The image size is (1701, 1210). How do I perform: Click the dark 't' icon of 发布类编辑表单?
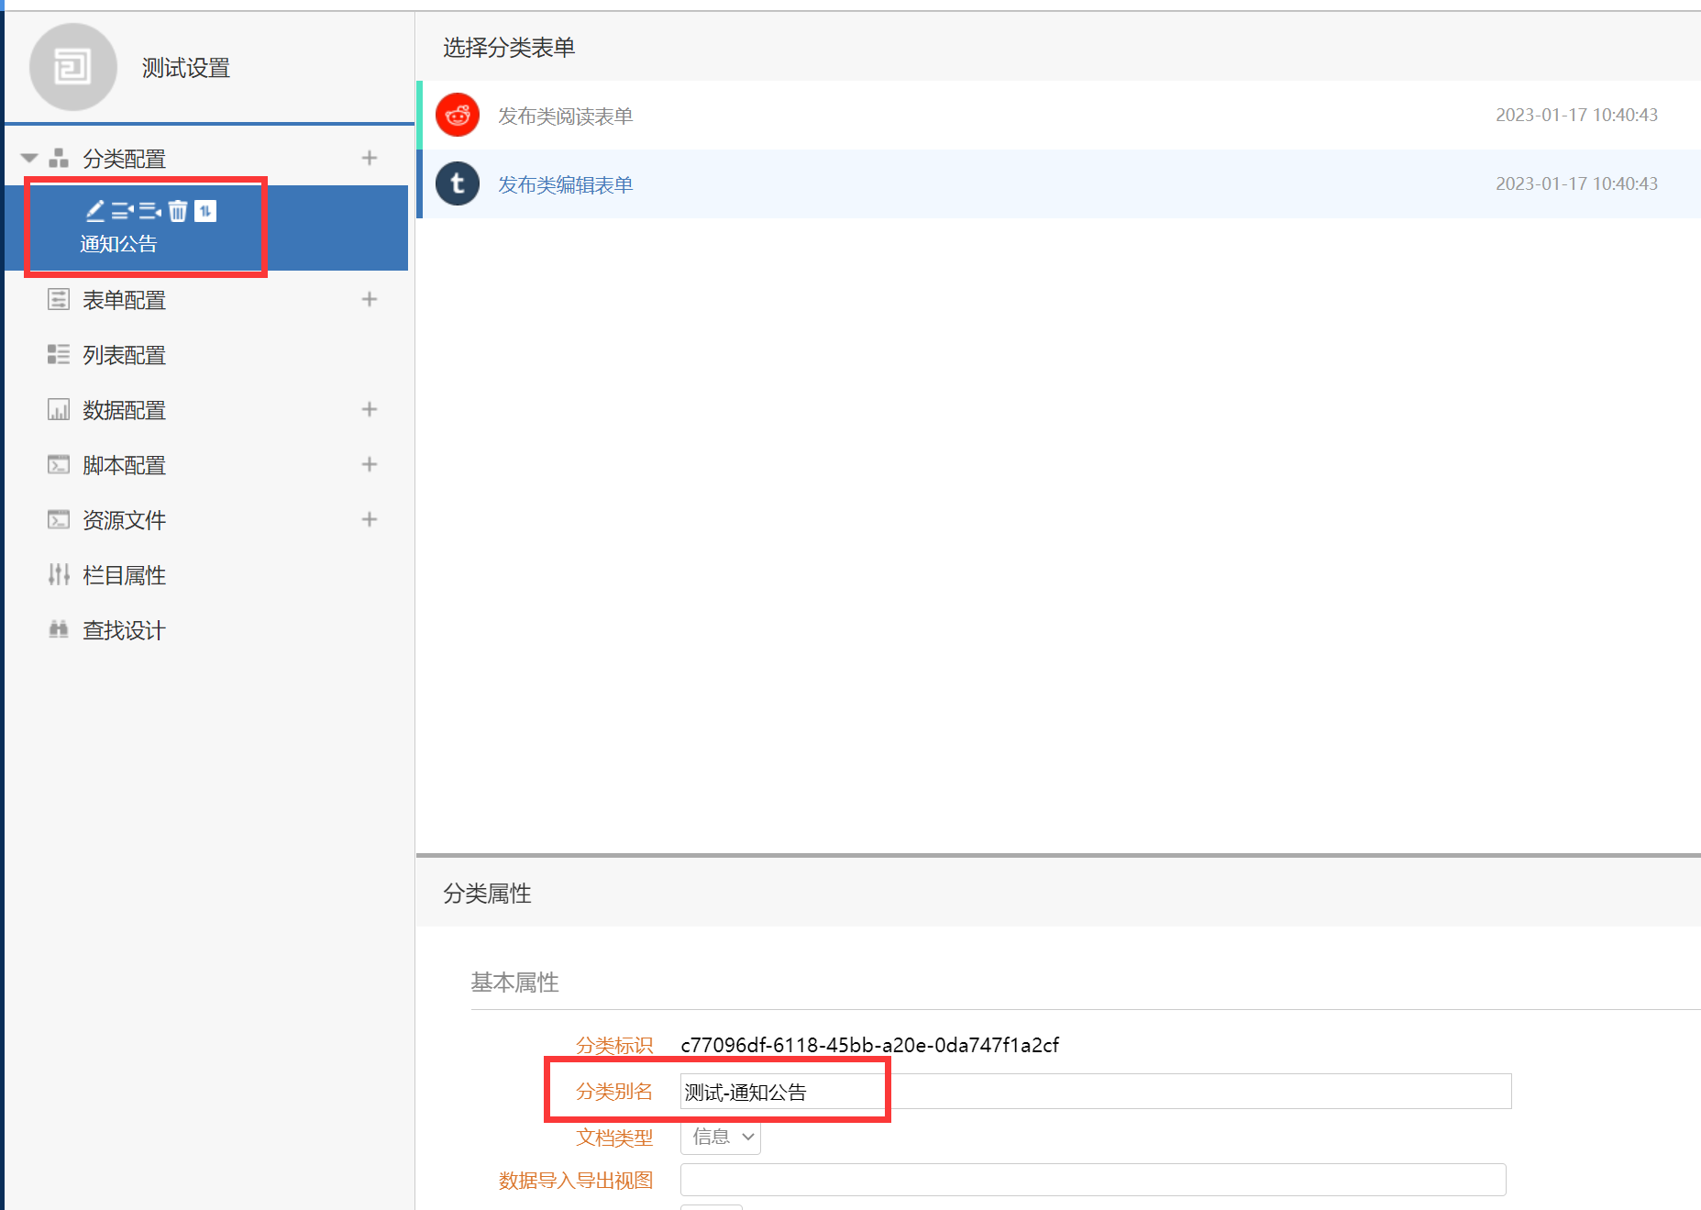pos(458,183)
